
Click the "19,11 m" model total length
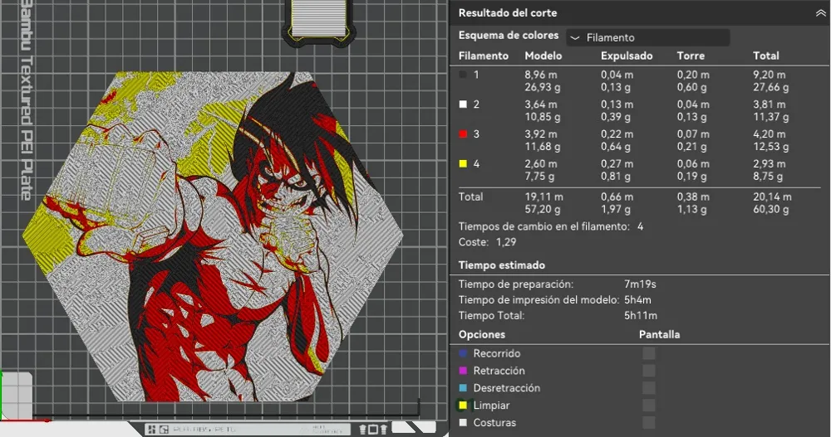pos(543,197)
